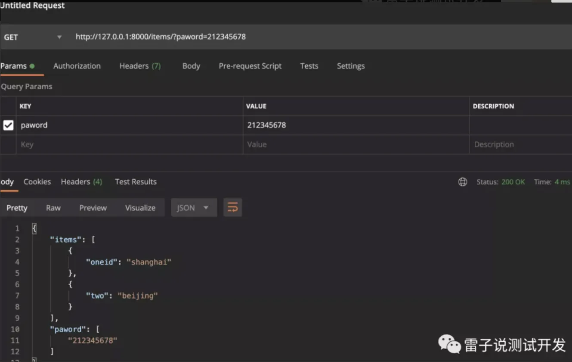Open the Test Results tab
572x362 pixels.
point(136,182)
